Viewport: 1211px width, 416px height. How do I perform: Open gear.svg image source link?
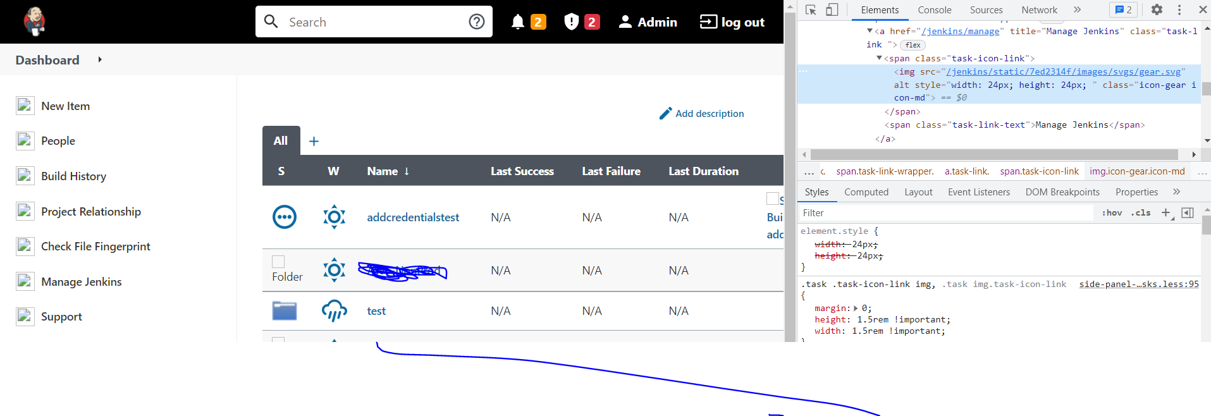(1063, 71)
